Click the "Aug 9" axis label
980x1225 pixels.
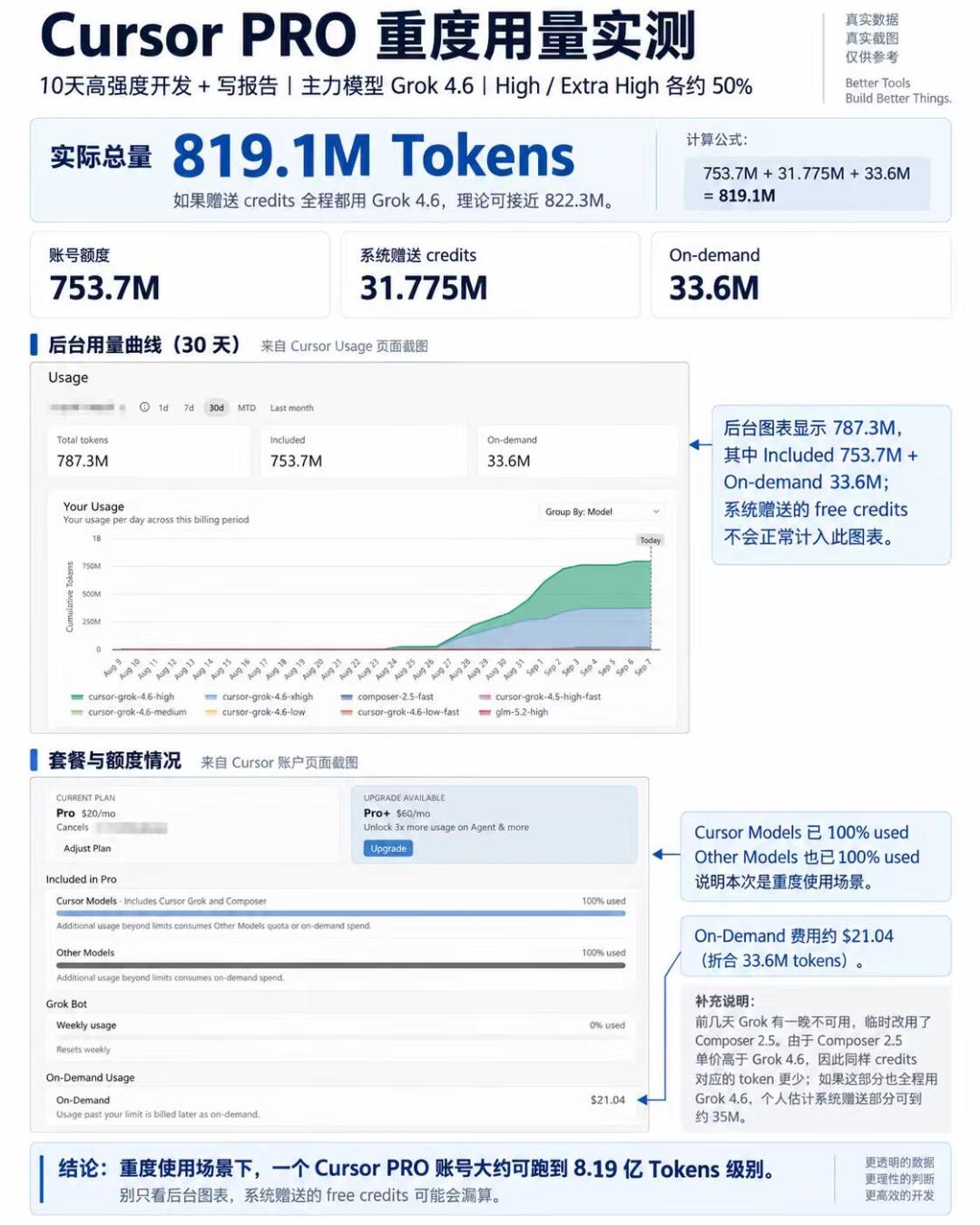[113, 669]
